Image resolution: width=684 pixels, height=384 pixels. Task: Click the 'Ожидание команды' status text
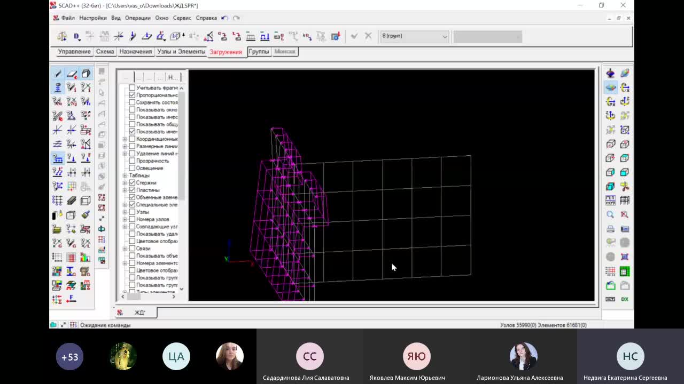(105, 325)
